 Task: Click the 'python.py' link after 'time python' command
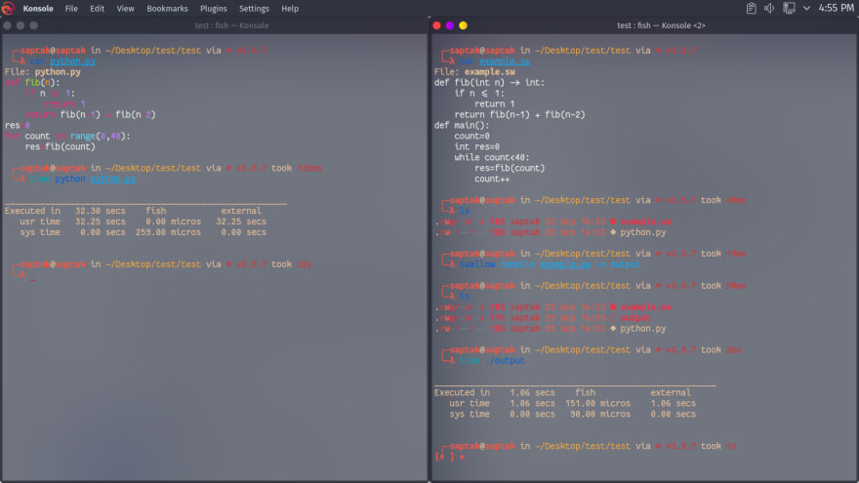coord(113,180)
